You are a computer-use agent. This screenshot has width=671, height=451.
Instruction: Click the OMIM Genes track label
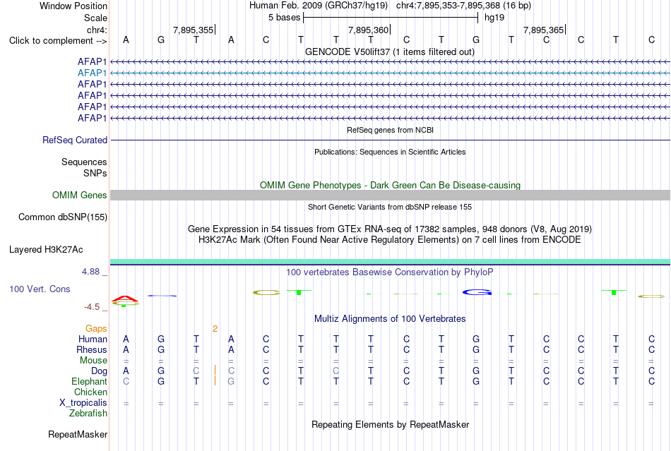tap(80, 196)
